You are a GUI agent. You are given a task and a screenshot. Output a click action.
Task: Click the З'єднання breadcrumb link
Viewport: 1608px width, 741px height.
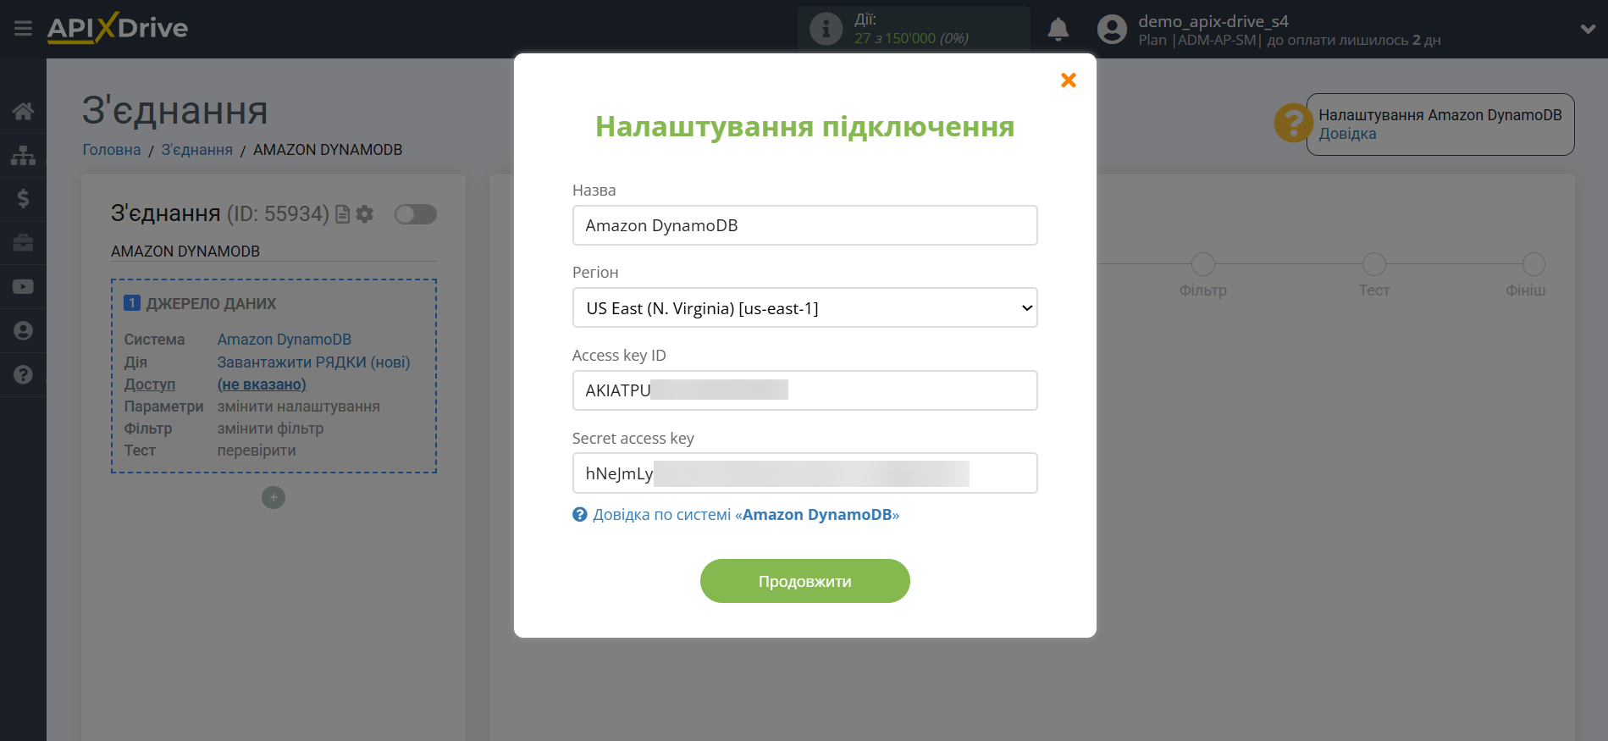[x=196, y=150]
